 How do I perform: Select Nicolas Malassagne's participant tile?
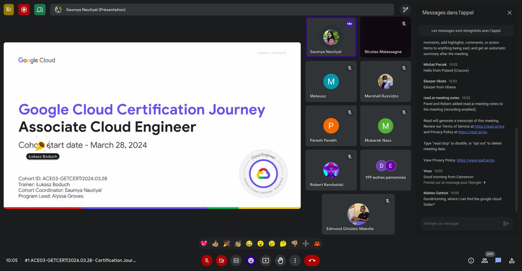point(385,37)
